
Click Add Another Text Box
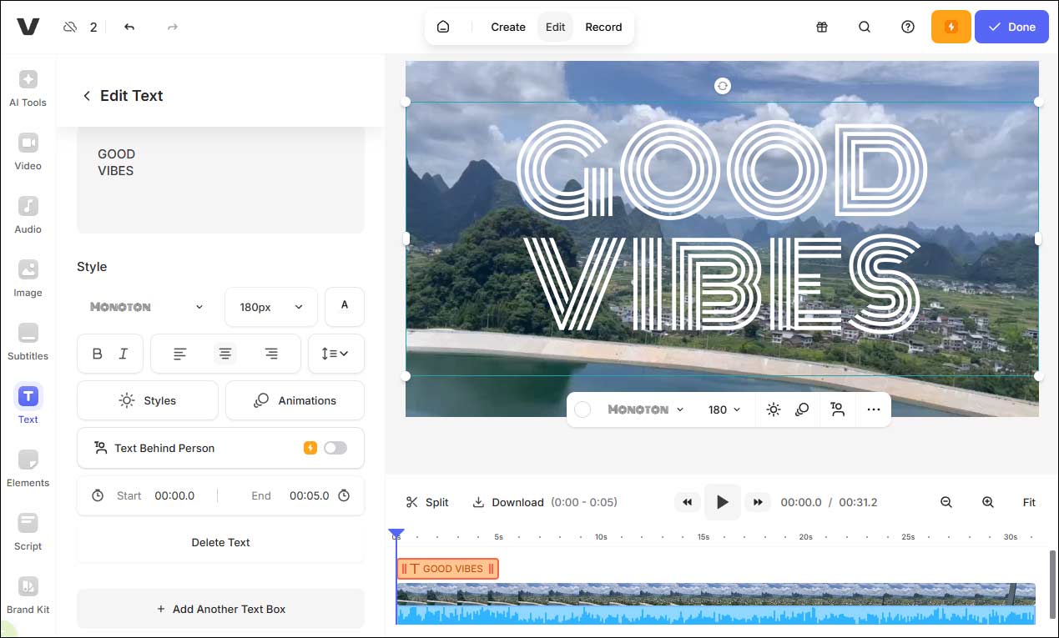(x=220, y=609)
